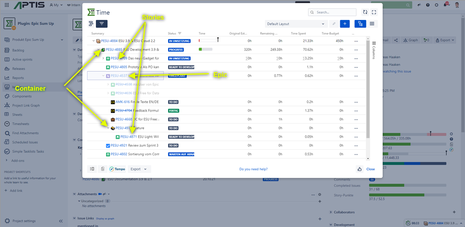Click the thumbs-up feedback icon

point(360,169)
